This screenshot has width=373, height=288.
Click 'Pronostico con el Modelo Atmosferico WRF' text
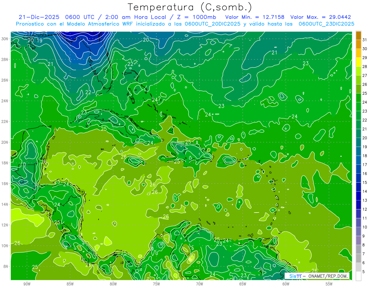point(75,24)
